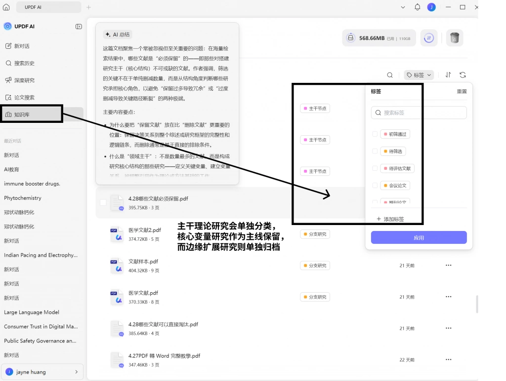Open recent chat Phytochemistry
506x381 pixels.
click(23, 198)
